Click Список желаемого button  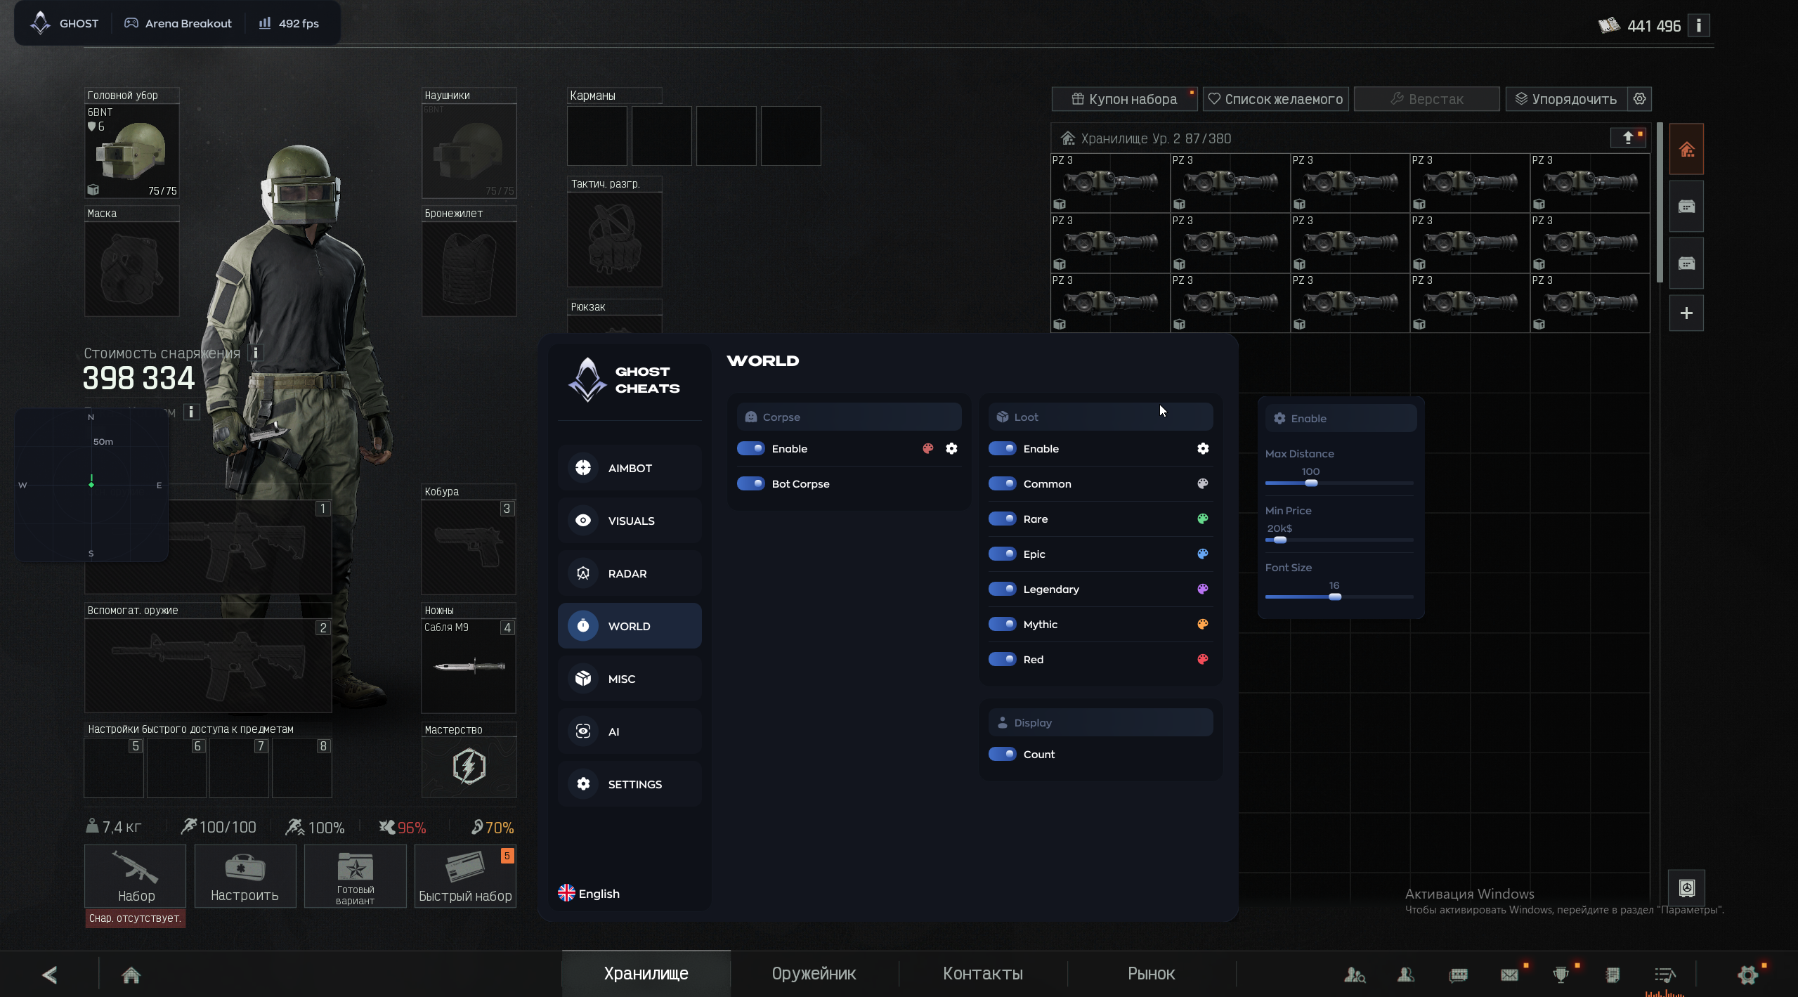point(1275,99)
